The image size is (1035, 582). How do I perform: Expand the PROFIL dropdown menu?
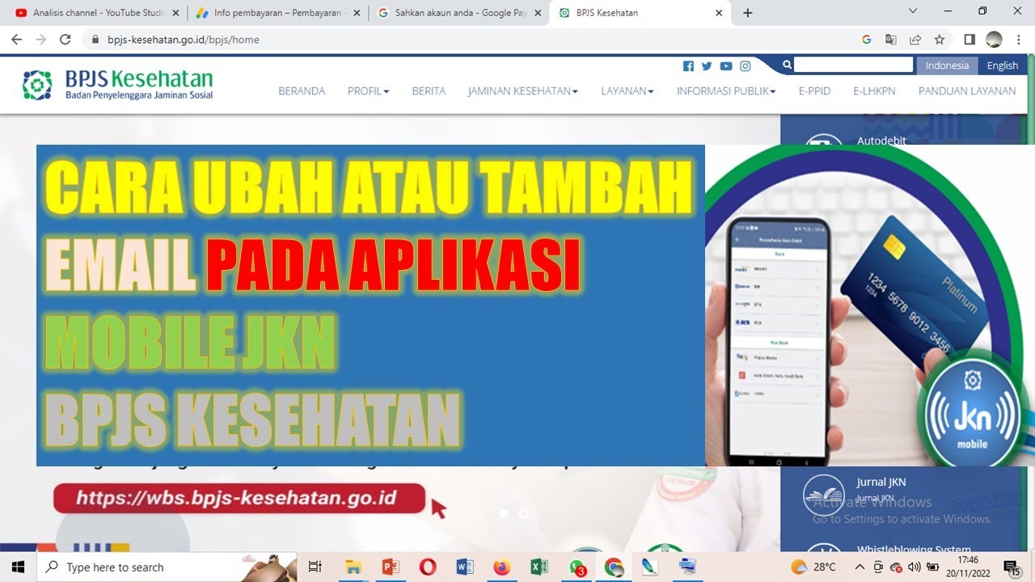click(x=369, y=91)
